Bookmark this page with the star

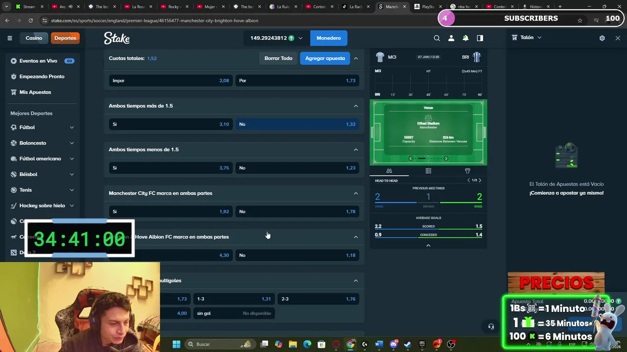click(x=580, y=21)
